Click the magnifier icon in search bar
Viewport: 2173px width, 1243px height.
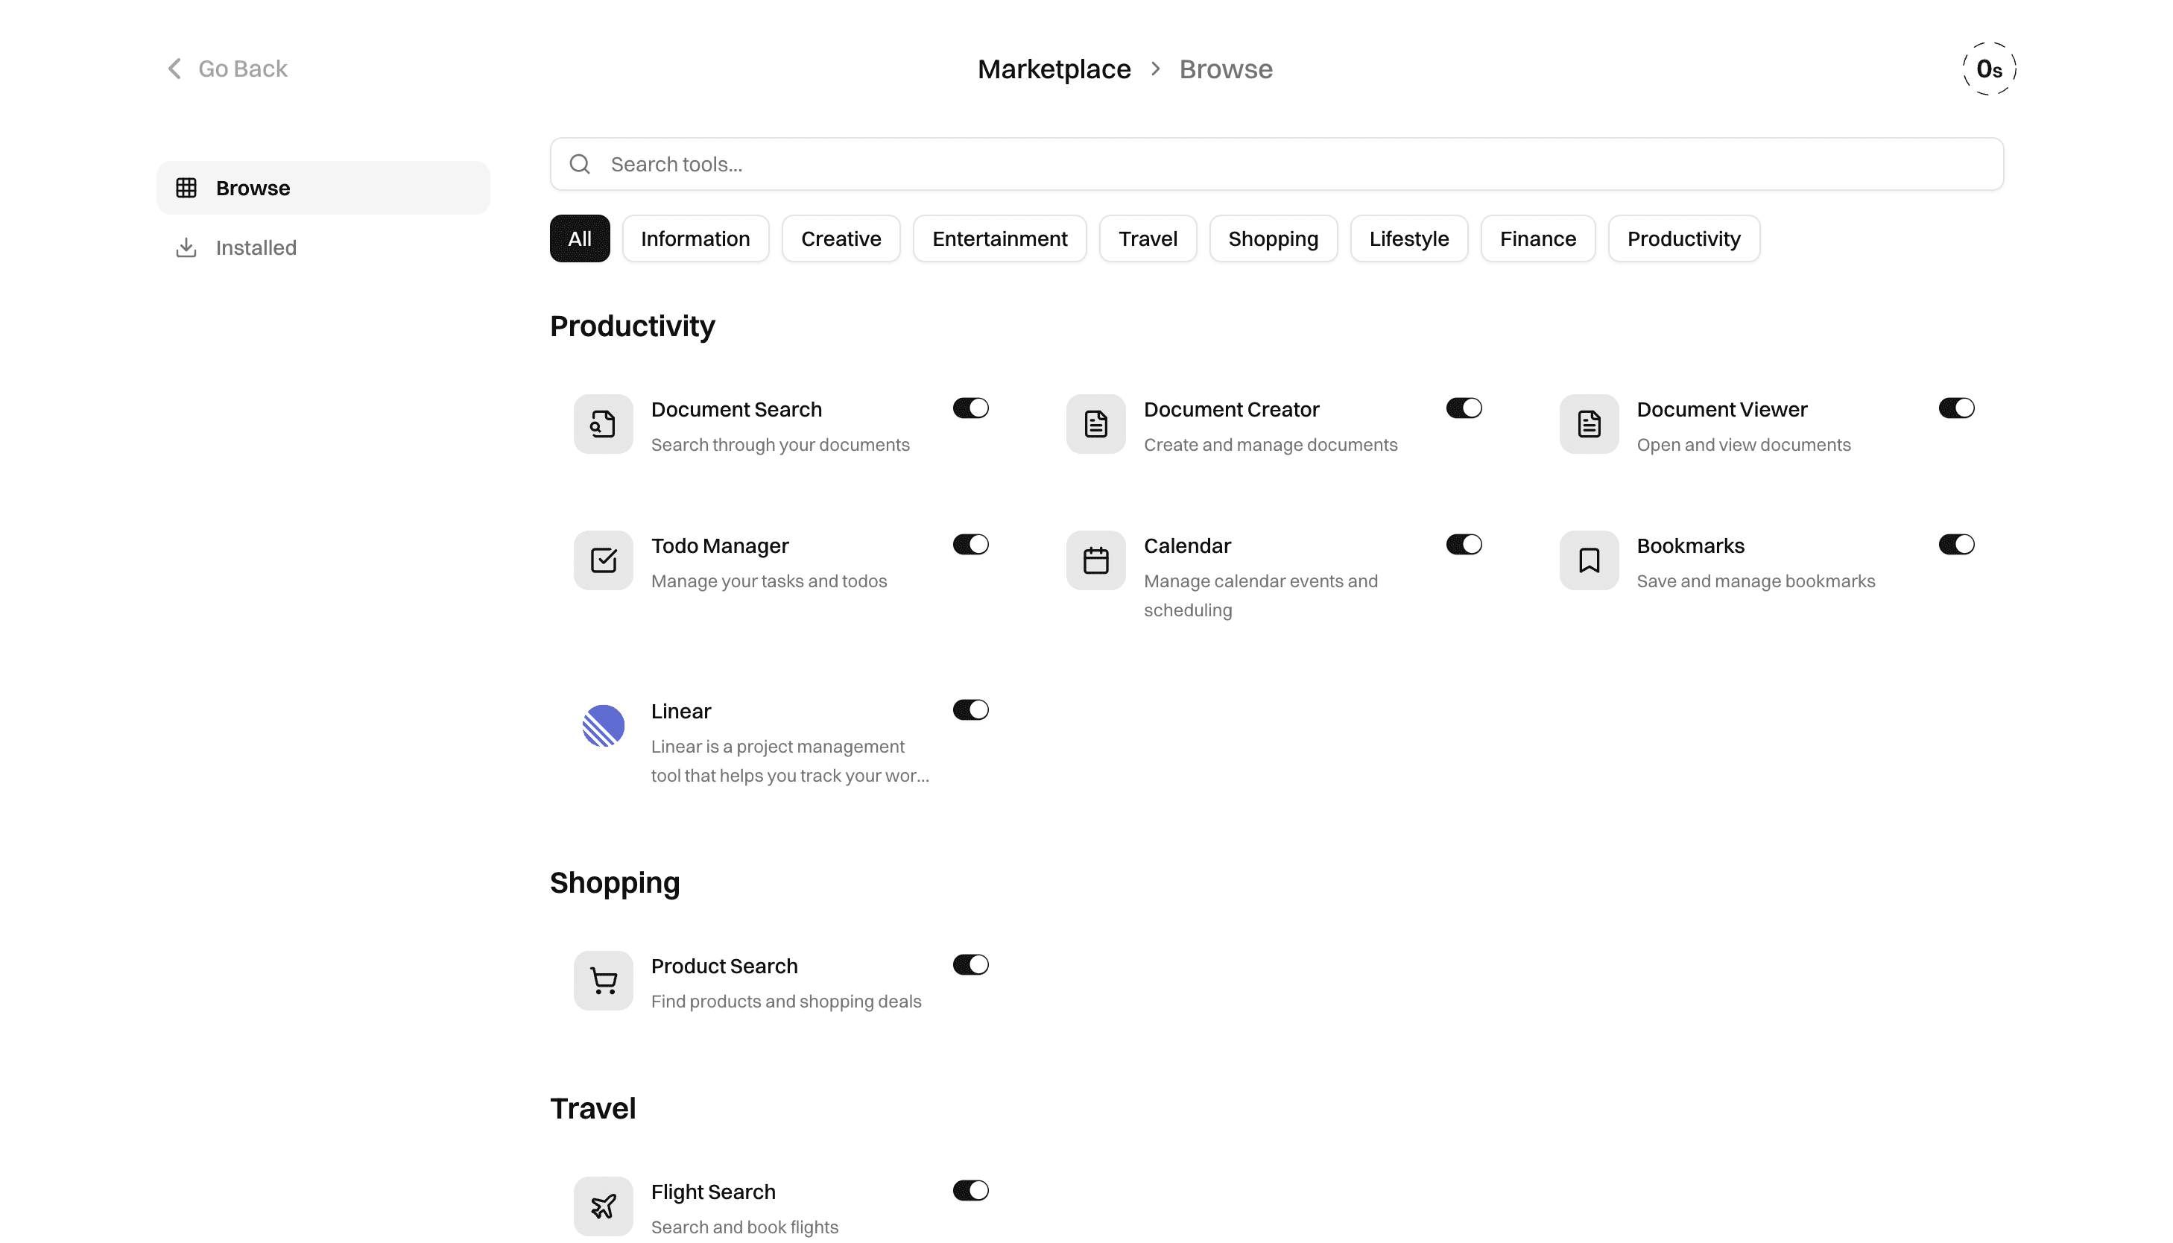(x=580, y=164)
